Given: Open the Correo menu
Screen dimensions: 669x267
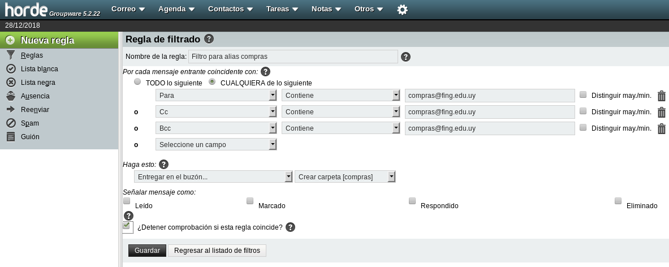Looking at the screenshot, I should point(128,9).
